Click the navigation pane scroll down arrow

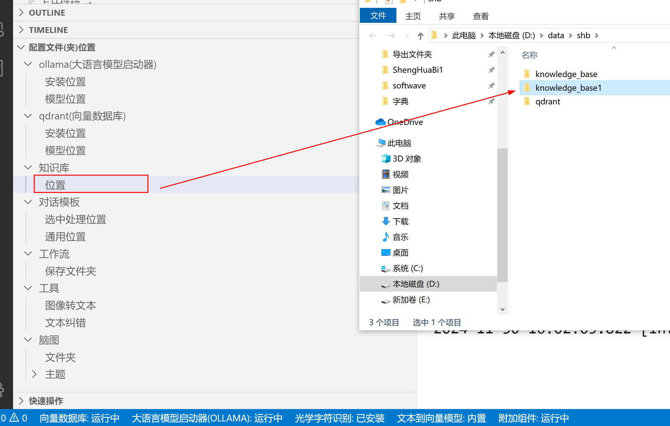click(502, 309)
